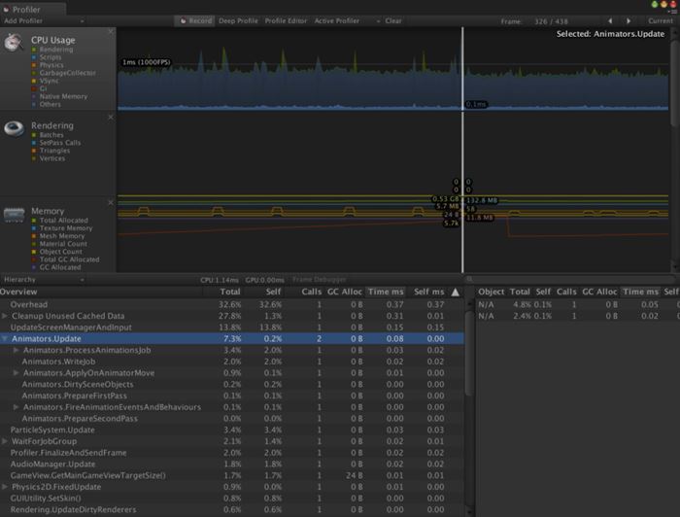Select the Profiler window tab
Image resolution: width=680 pixels, height=517 pixels.
[x=26, y=8]
